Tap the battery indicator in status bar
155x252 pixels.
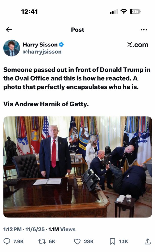click(x=135, y=12)
